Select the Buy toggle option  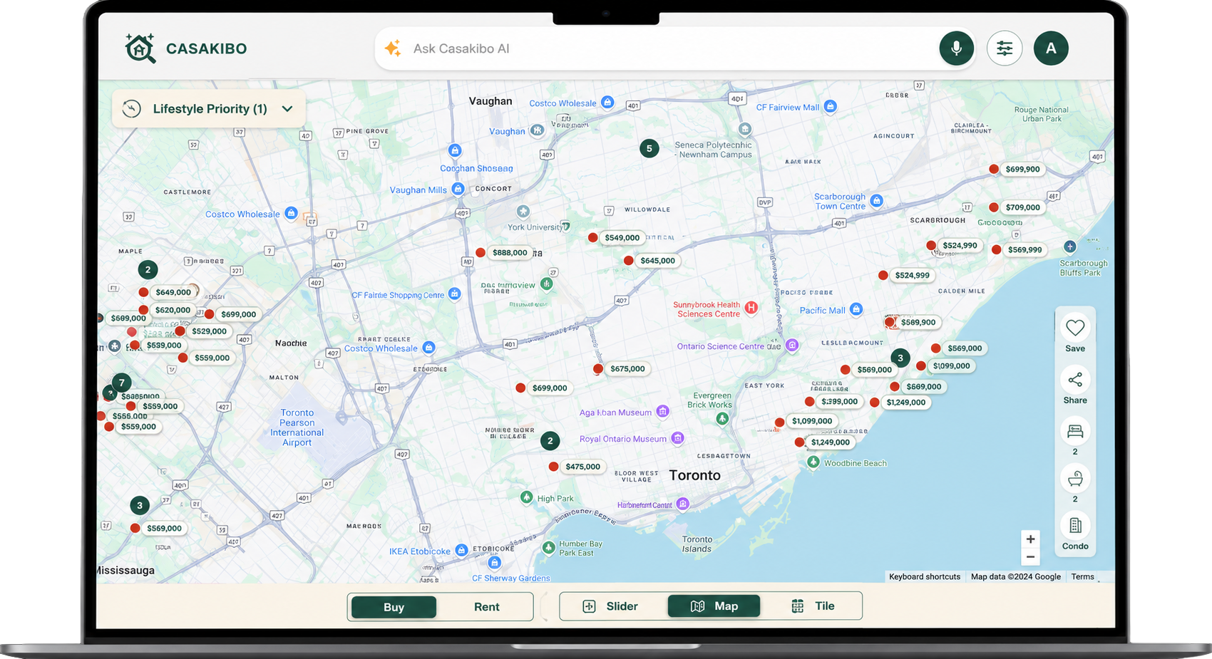(x=394, y=607)
